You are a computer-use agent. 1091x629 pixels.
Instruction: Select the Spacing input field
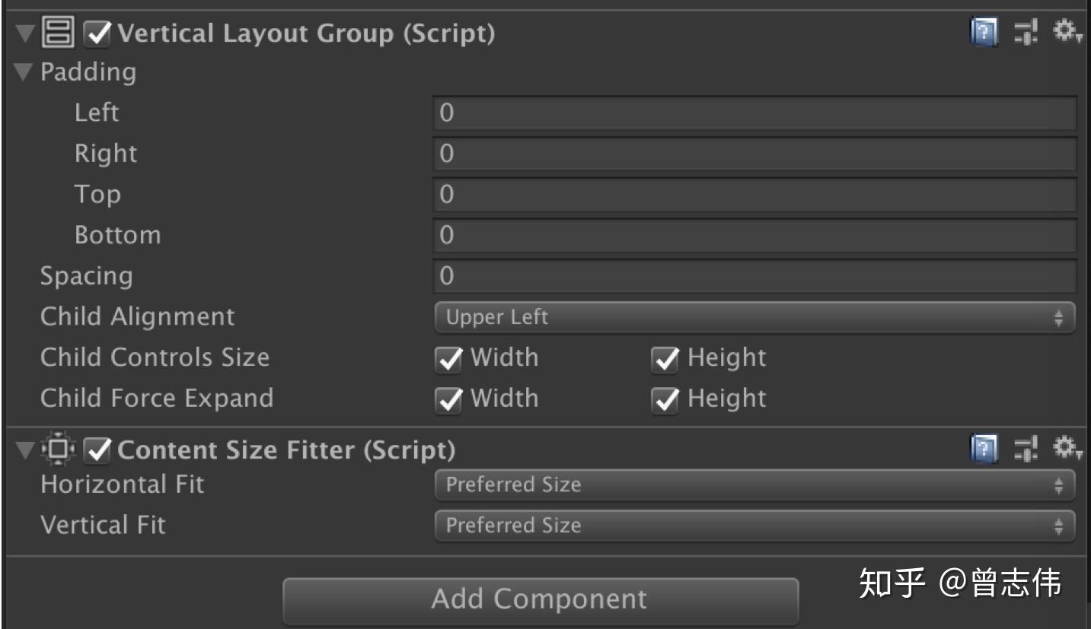[754, 275]
